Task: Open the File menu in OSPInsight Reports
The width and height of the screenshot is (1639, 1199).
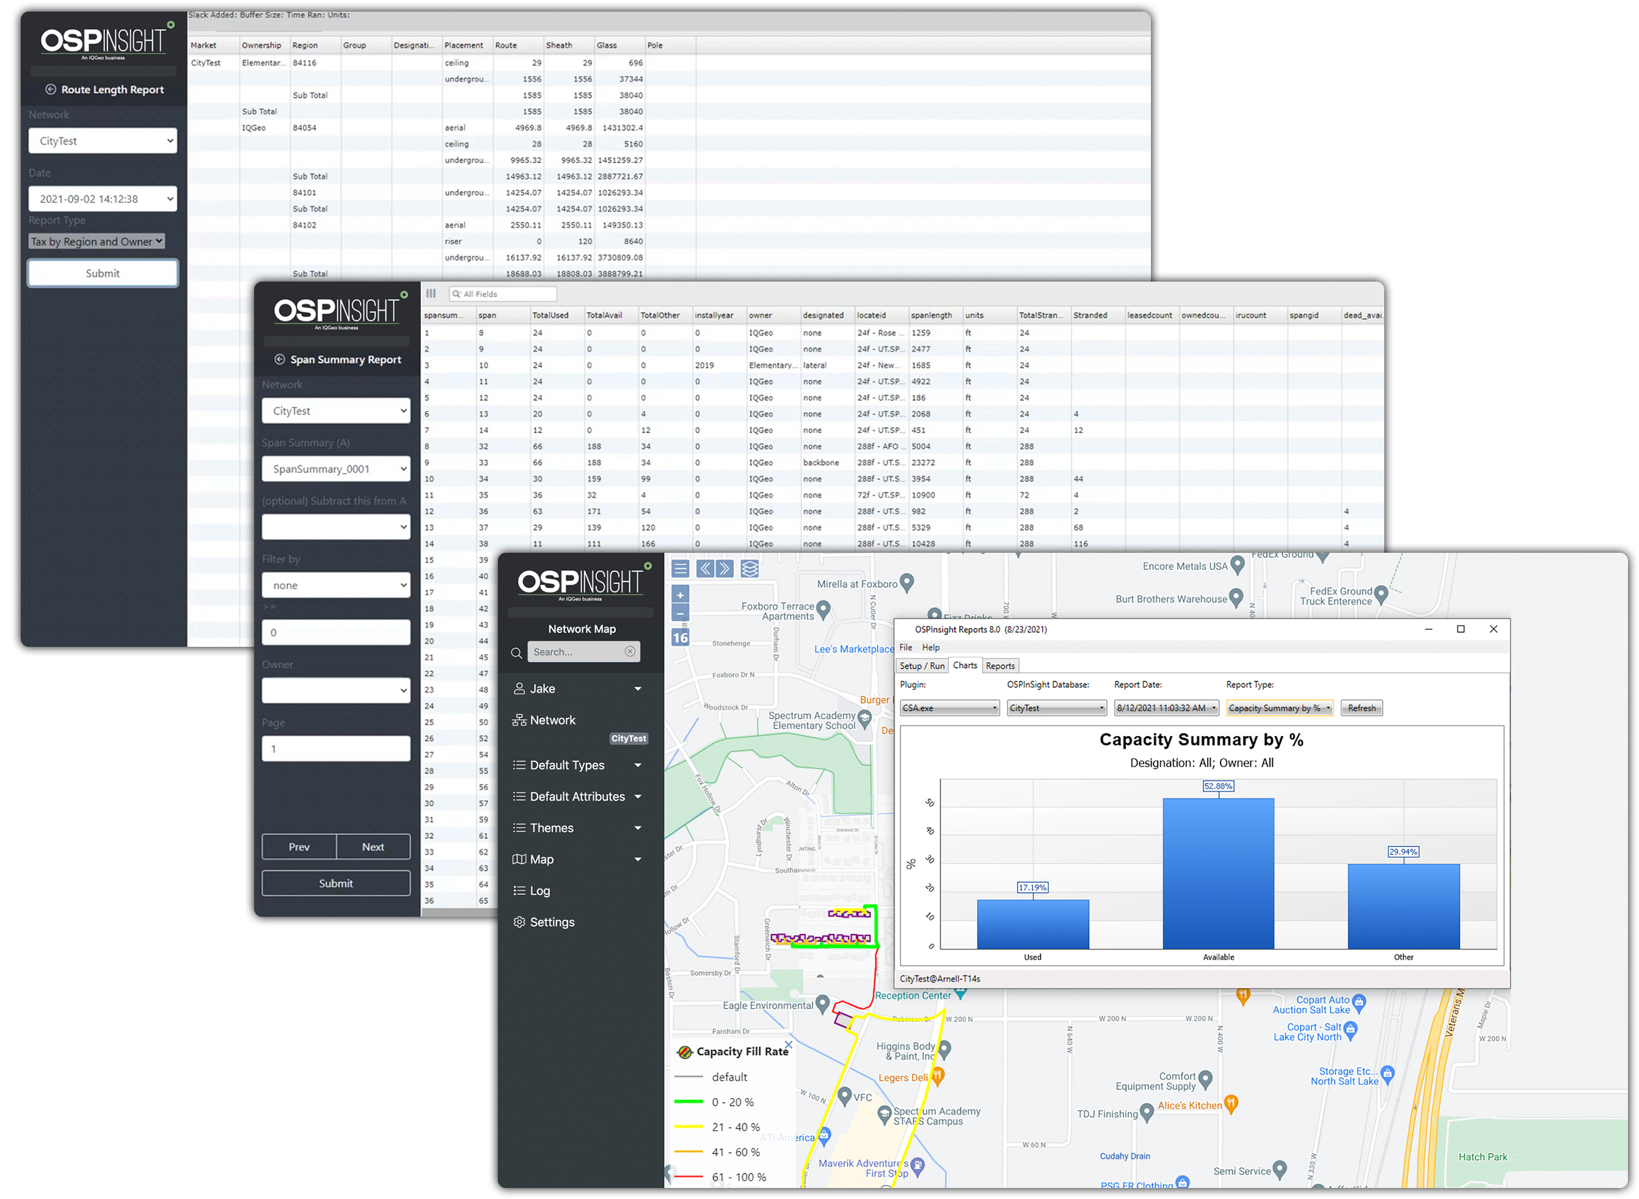Action: coord(906,647)
